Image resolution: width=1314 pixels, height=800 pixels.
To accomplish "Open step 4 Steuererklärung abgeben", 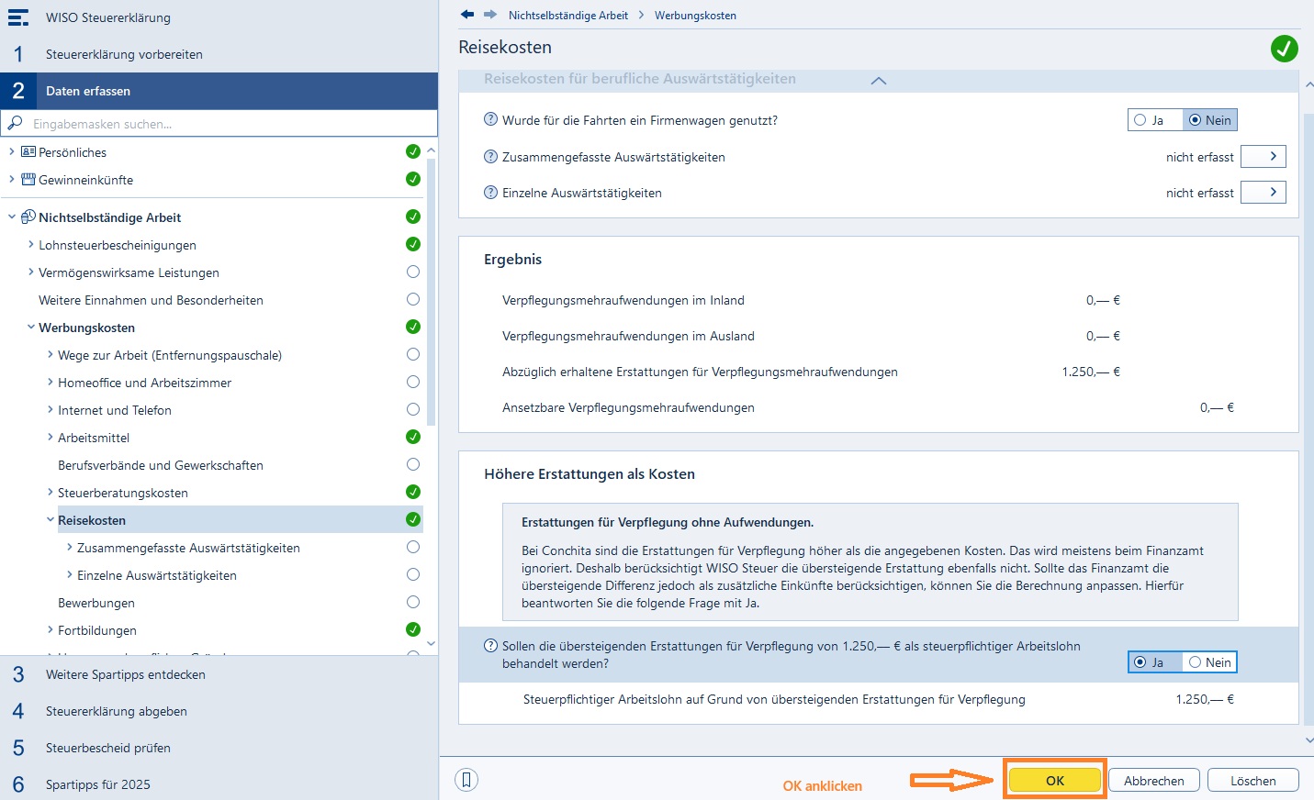I will coord(219,711).
